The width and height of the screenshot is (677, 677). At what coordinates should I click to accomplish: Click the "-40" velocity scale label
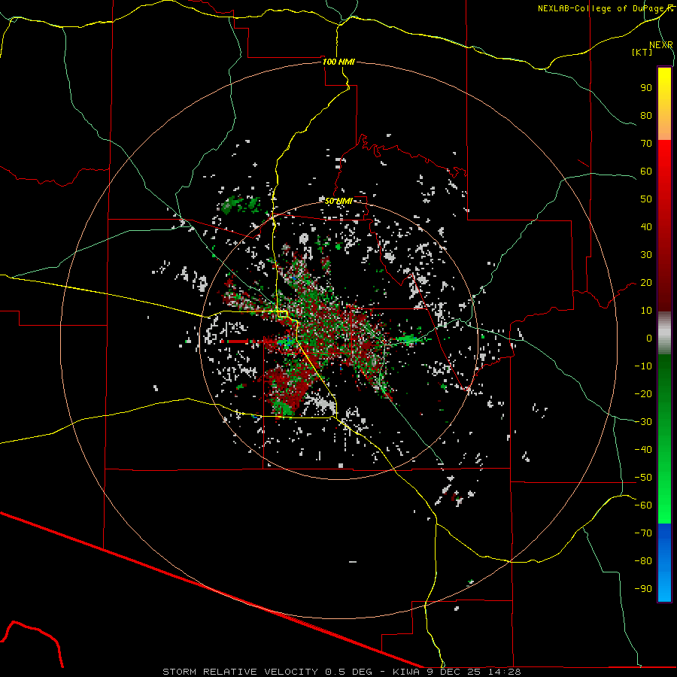[643, 450]
